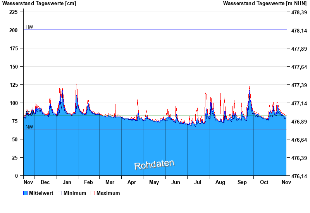The height and width of the screenshot is (213, 310).
Task: Select the Minimum legend label
Action: click(75, 193)
